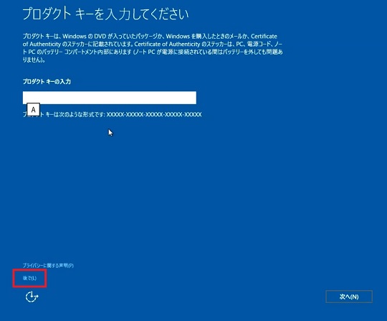Click the IME mode indicator "A"
Screen dimensions: 387x321
point(33,110)
